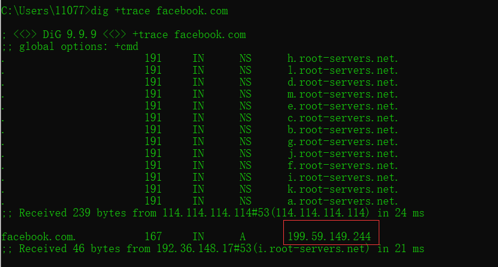Screen dimensions: 498x267
Task: Click the c.root-servers.net entry
Action: (342, 118)
